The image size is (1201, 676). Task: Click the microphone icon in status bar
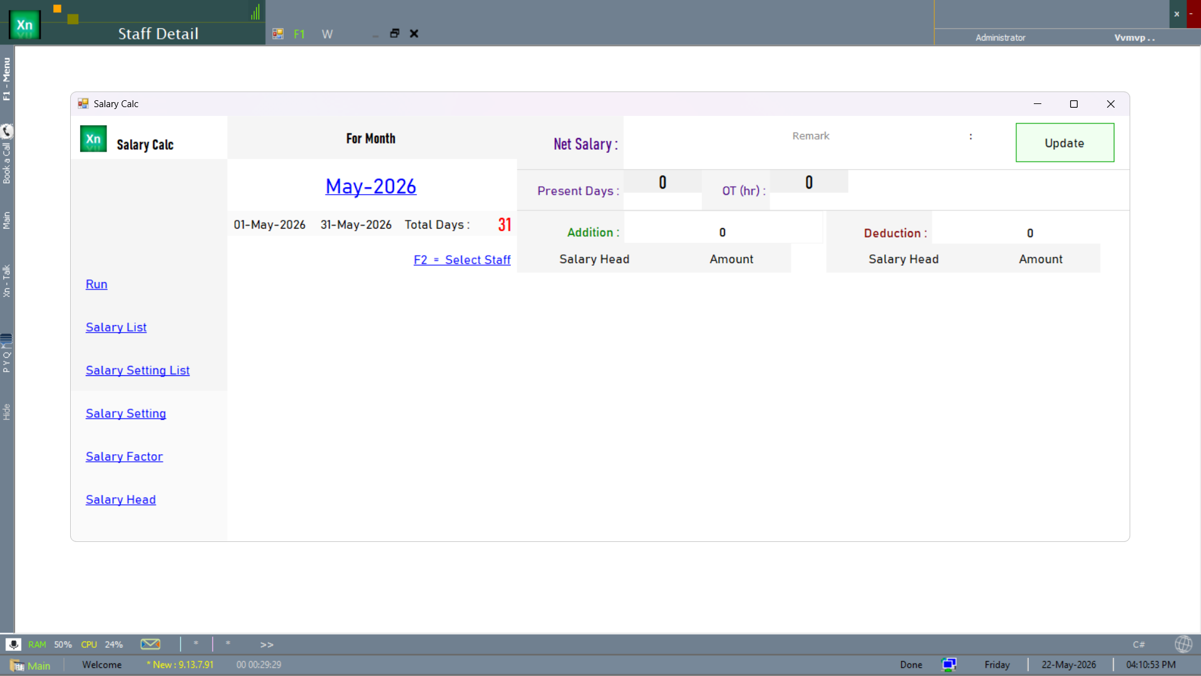pyautogui.click(x=13, y=644)
